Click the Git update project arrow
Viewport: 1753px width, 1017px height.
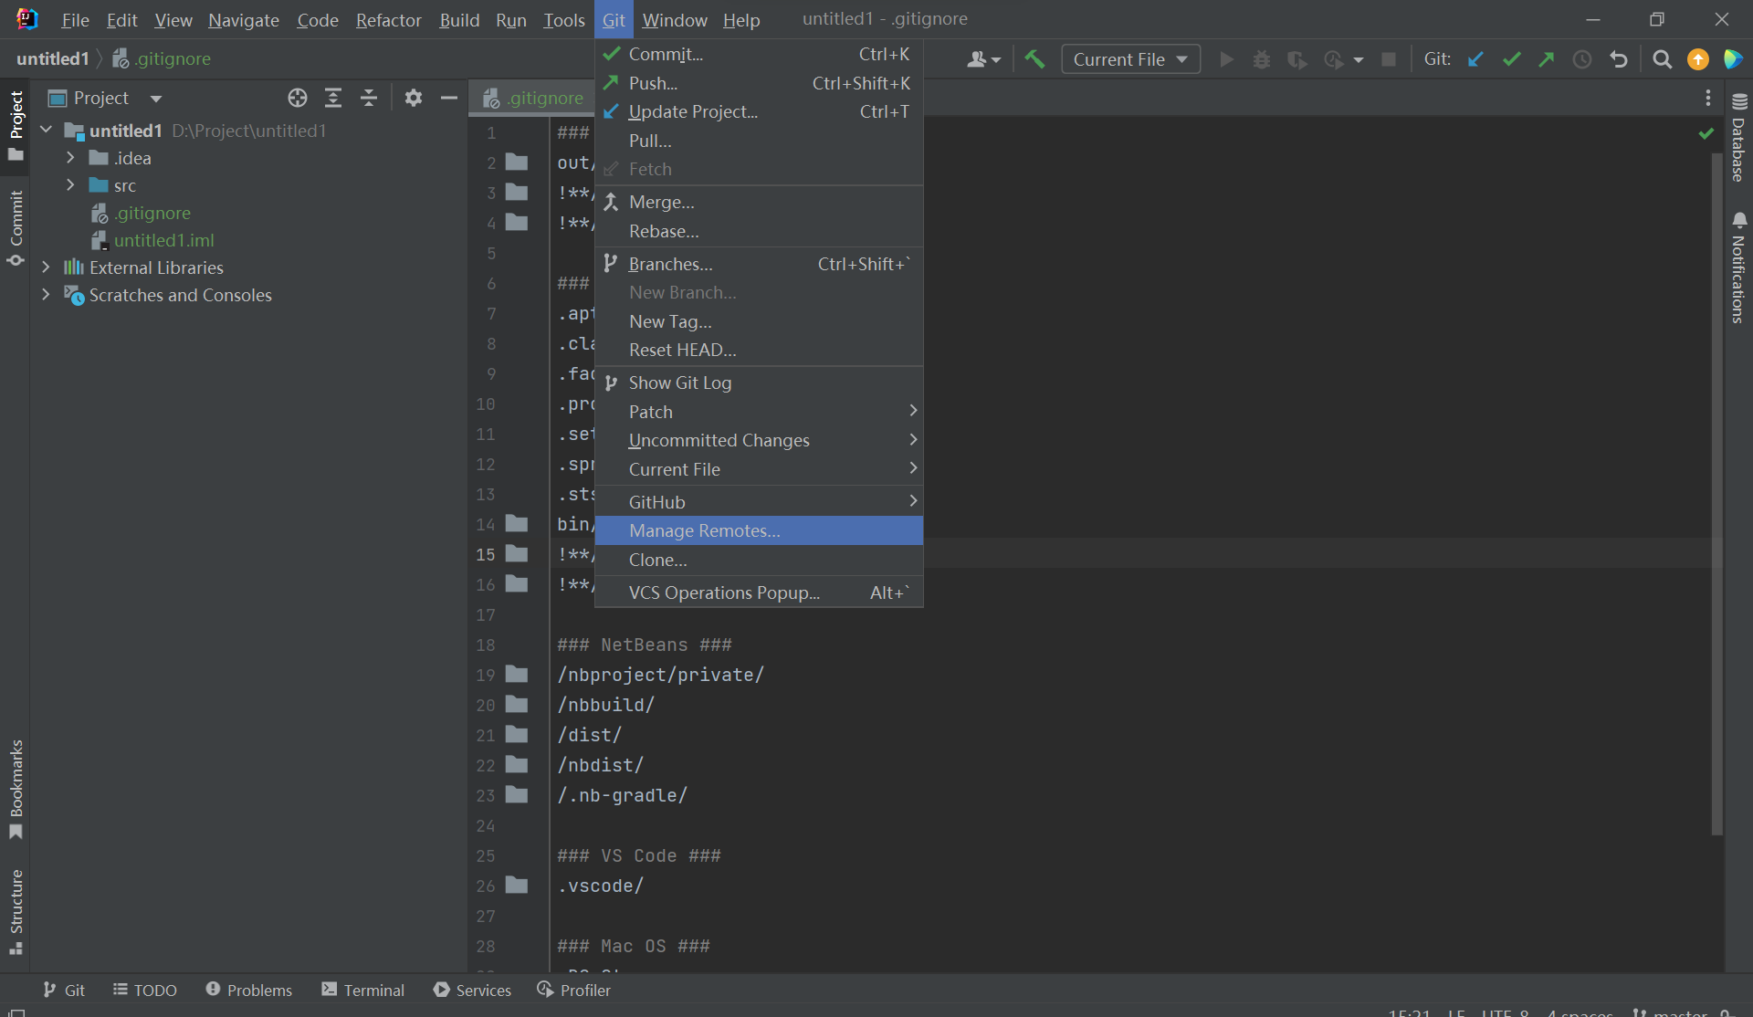coord(1475,59)
